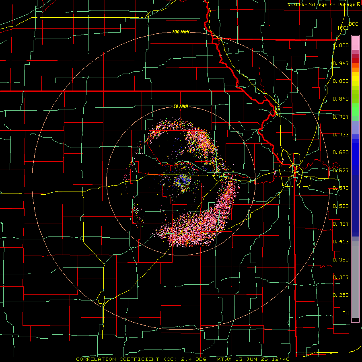Select the 0.360 scale value label
362x362 pixels.
pyautogui.click(x=341, y=260)
